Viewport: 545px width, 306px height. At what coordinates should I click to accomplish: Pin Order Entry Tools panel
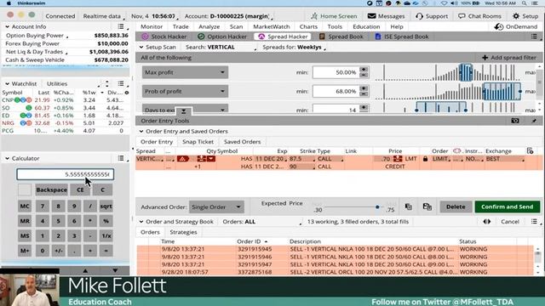click(534, 121)
